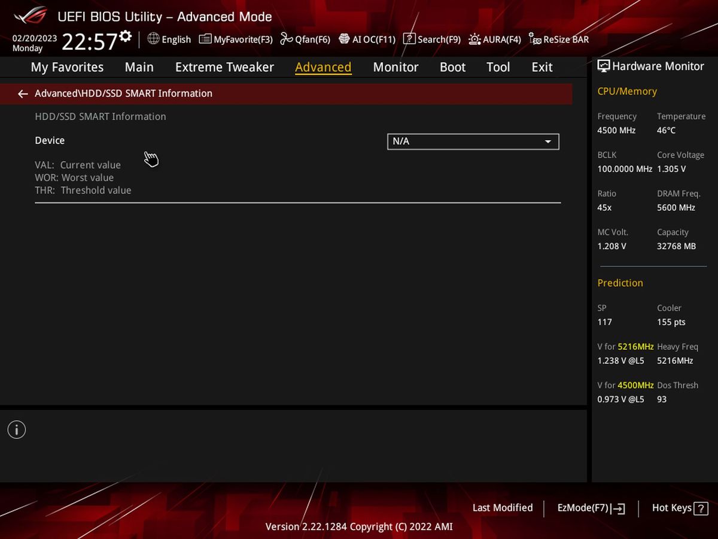Click VAL: Current value legend
718x539 pixels.
(x=78, y=165)
